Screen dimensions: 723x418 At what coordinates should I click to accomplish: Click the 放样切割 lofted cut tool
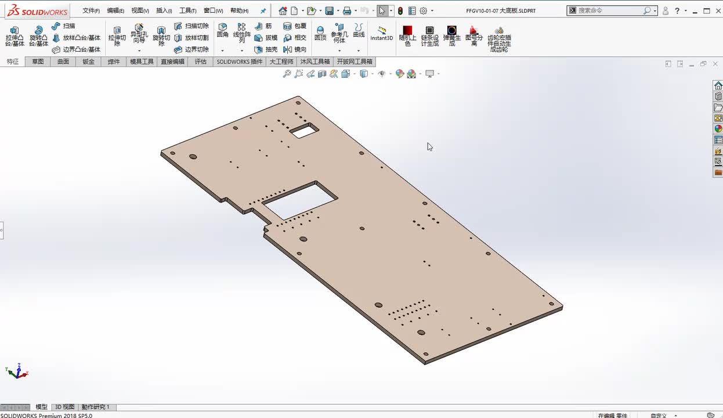[191, 38]
